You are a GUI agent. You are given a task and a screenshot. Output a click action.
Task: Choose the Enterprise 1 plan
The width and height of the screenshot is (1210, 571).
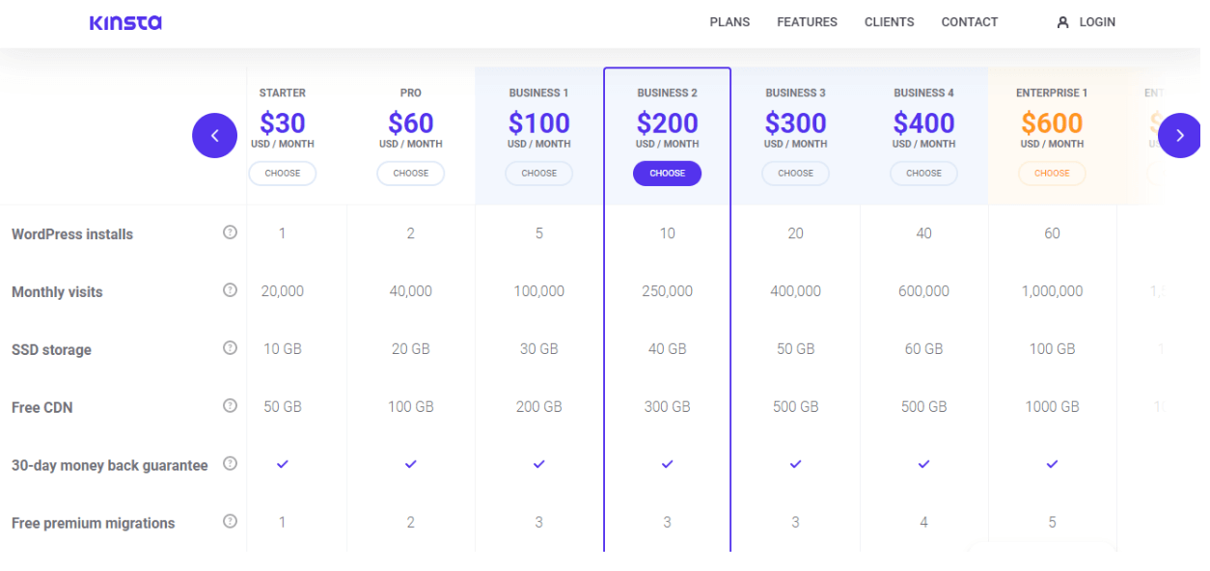click(1052, 173)
